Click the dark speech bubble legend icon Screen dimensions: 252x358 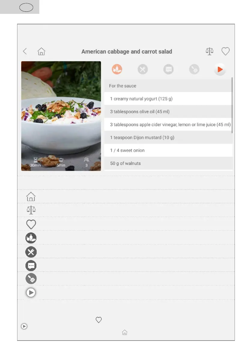coord(31,266)
